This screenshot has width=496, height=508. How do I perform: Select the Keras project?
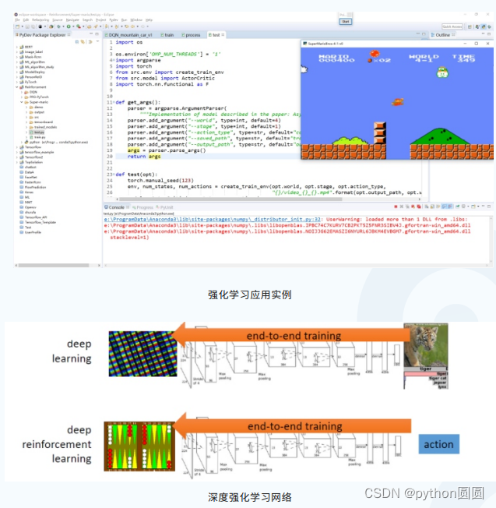tap(27, 192)
